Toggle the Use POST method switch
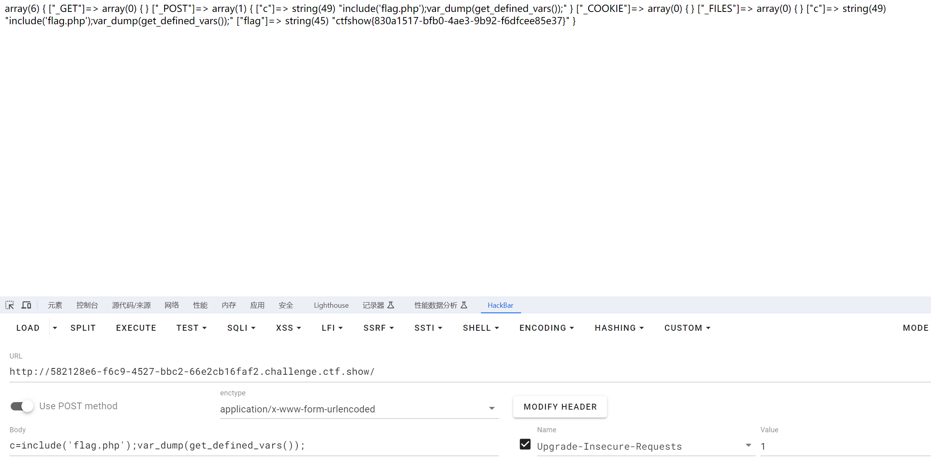931x462 pixels. (x=22, y=406)
